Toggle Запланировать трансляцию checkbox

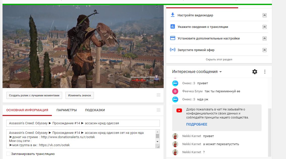[x=8, y=154]
